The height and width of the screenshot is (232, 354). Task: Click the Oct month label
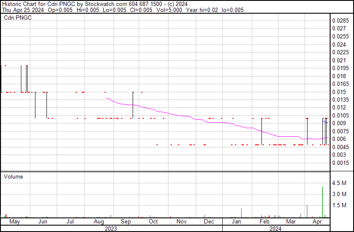coord(153,222)
